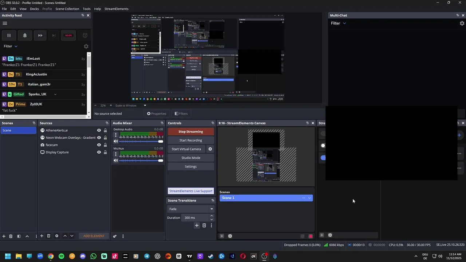466x262 pixels.
Task: Open the File menu
Action: (4, 9)
